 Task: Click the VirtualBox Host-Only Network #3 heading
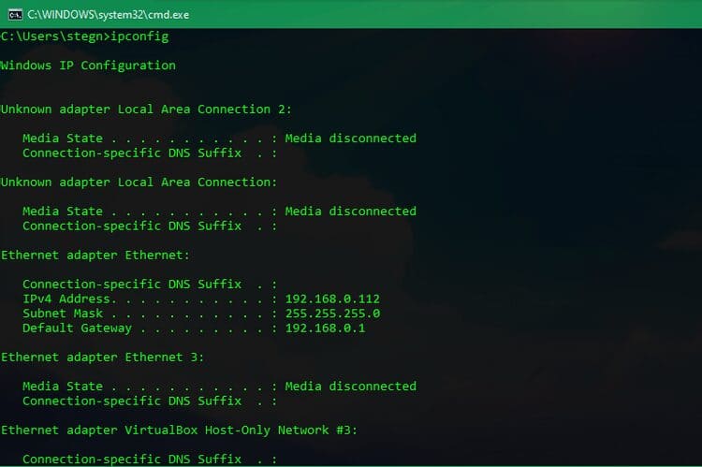tap(179, 431)
